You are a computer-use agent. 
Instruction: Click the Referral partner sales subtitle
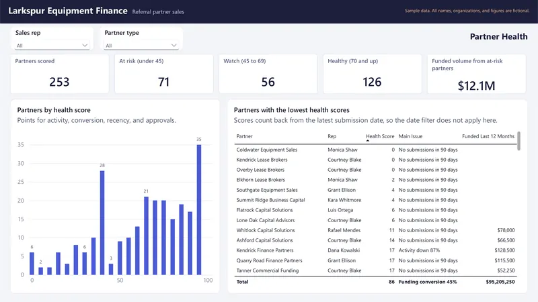pos(158,12)
